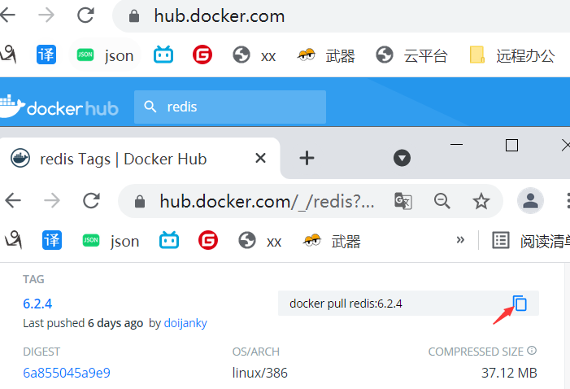Expand the hidden bookmarks chevron
Screen dimensions: 570x389
click(460, 240)
